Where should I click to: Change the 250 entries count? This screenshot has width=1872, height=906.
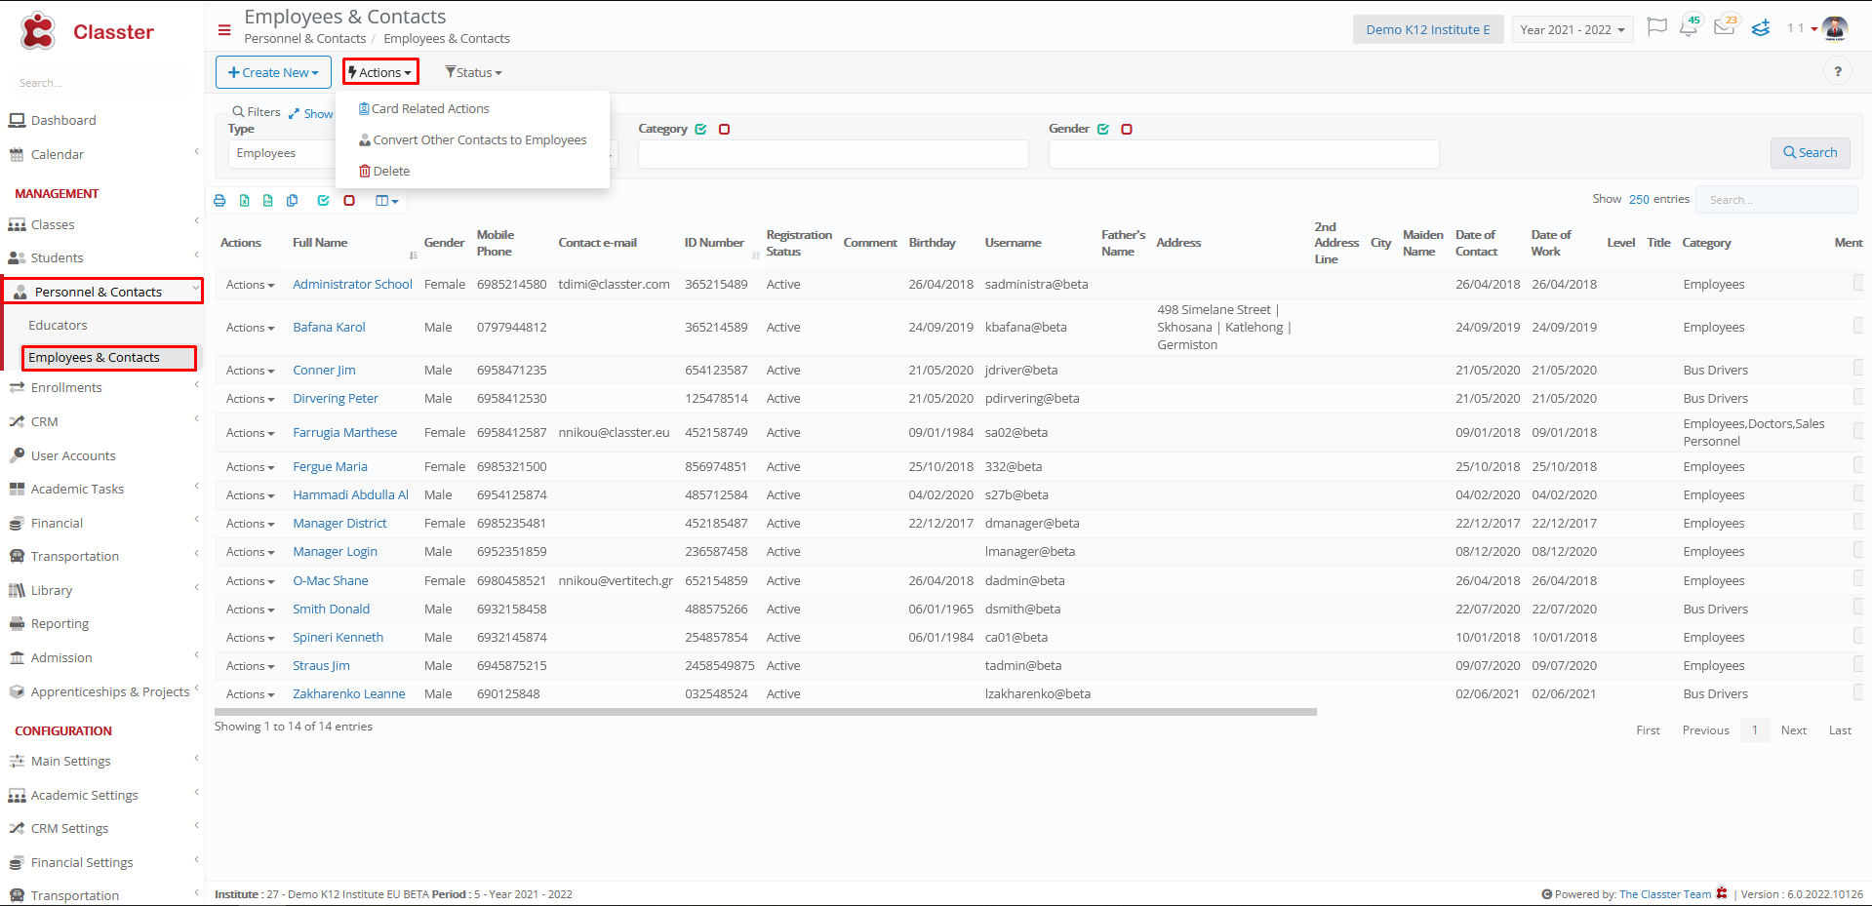[1639, 199]
